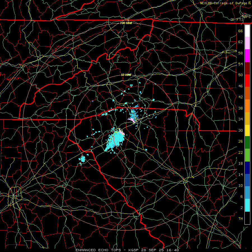Click the light green 26 kft swatch
This screenshot has width=252, height=252.
point(247,155)
